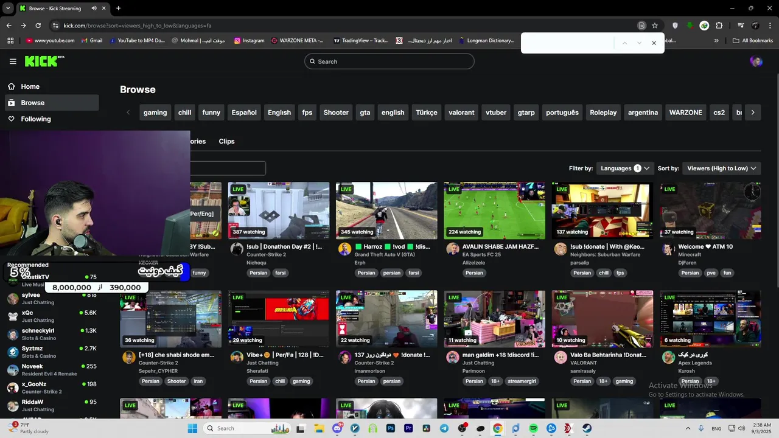The image size is (779, 438).
Task: Go to next find result
Action: pyautogui.click(x=639, y=43)
